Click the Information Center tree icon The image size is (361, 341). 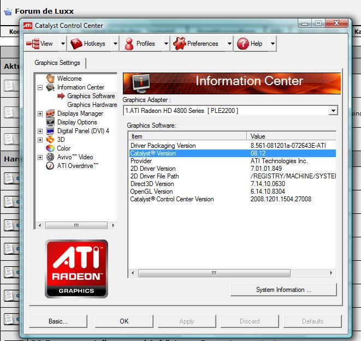(50, 87)
